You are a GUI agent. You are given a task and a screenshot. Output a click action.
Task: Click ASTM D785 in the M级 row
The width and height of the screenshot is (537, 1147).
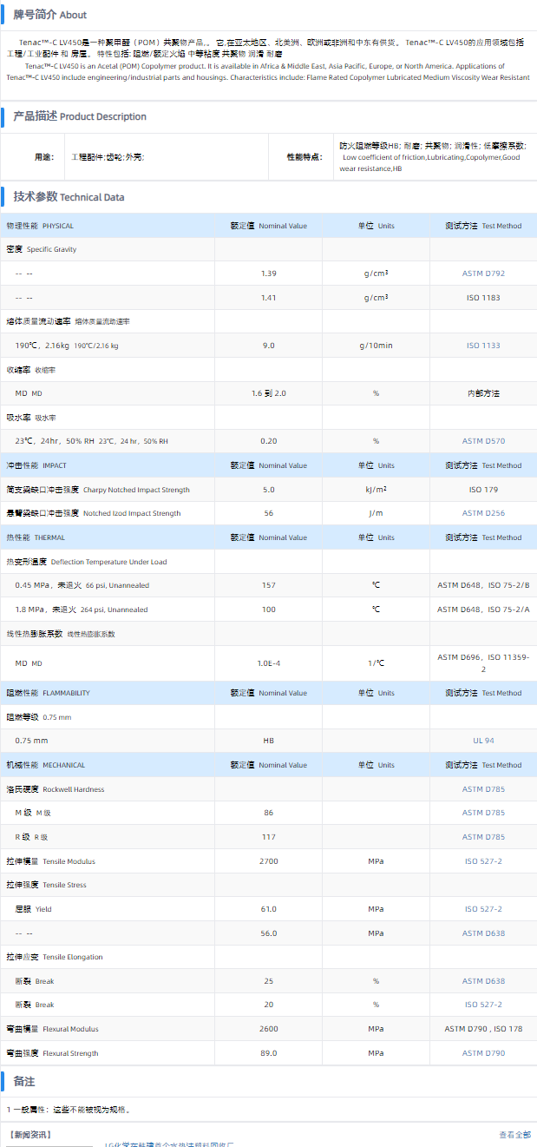pyautogui.click(x=483, y=813)
